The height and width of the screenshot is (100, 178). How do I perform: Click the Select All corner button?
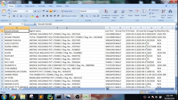pyautogui.click(x=2, y=28)
